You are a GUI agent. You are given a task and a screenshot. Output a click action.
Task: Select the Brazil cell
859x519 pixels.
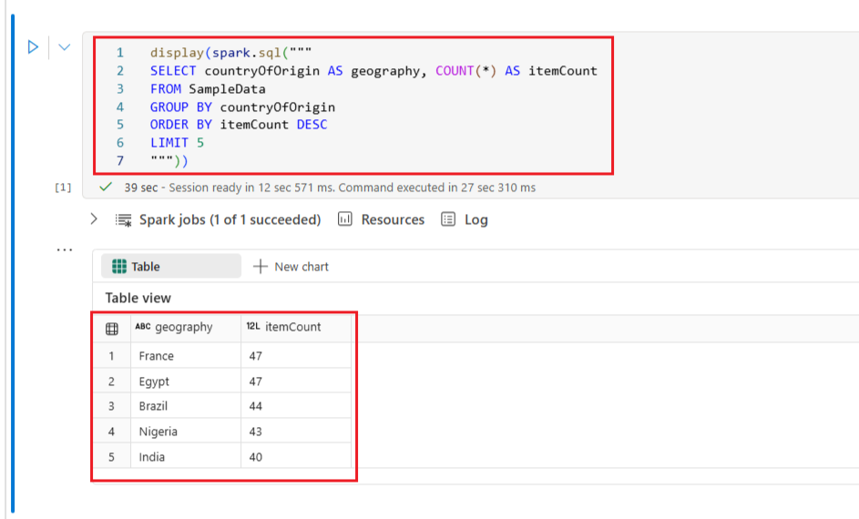(186, 406)
